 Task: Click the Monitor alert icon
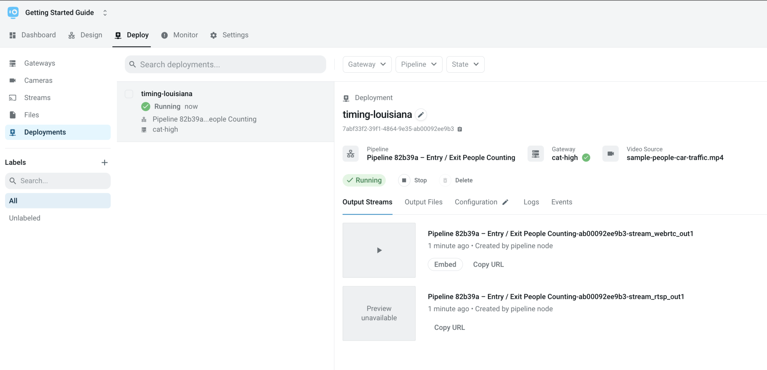tap(164, 35)
